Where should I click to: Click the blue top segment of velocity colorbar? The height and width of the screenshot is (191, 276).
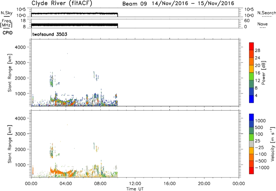(x=252, y=117)
